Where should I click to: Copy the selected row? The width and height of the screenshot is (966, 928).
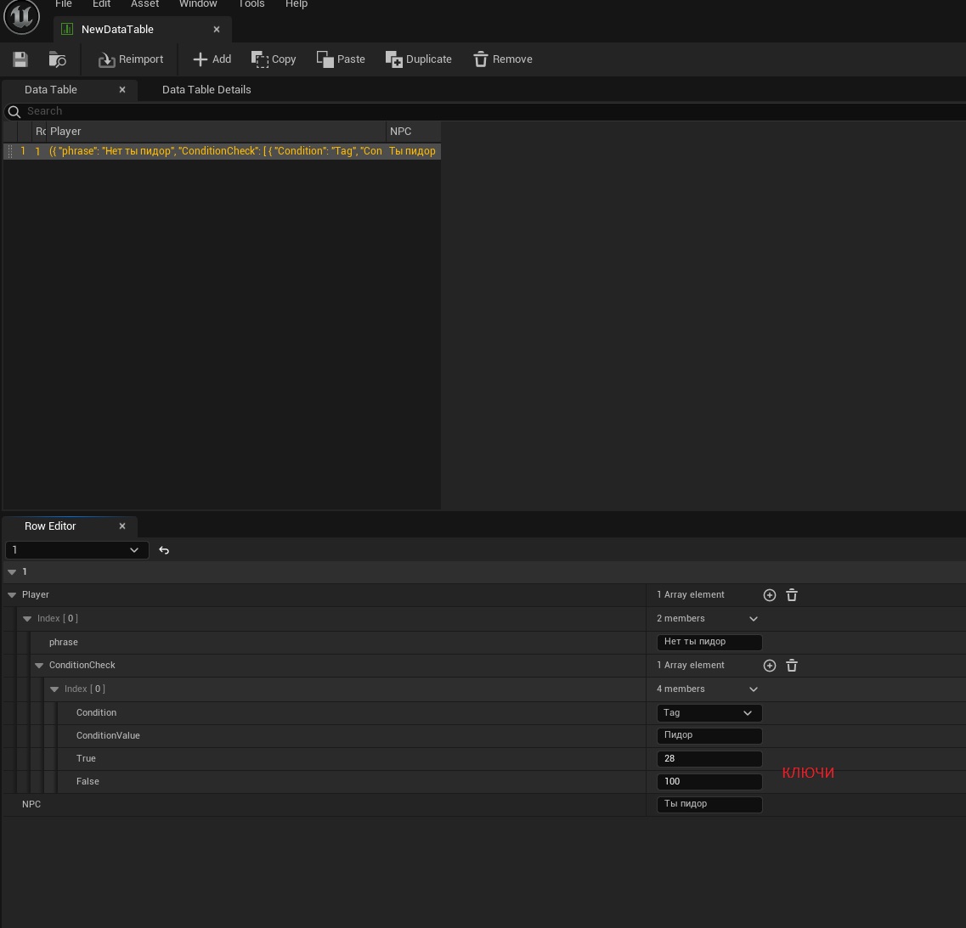click(274, 59)
